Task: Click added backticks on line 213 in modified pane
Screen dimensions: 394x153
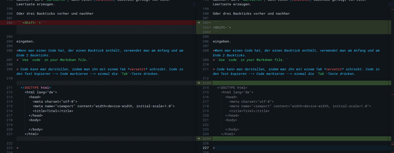Action: point(216,83)
